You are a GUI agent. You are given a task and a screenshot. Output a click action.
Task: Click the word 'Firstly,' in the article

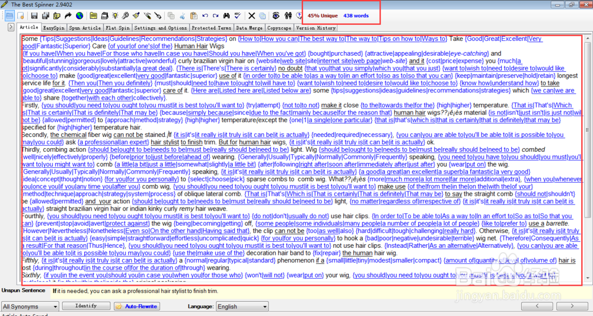pyautogui.click(x=30, y=105)
